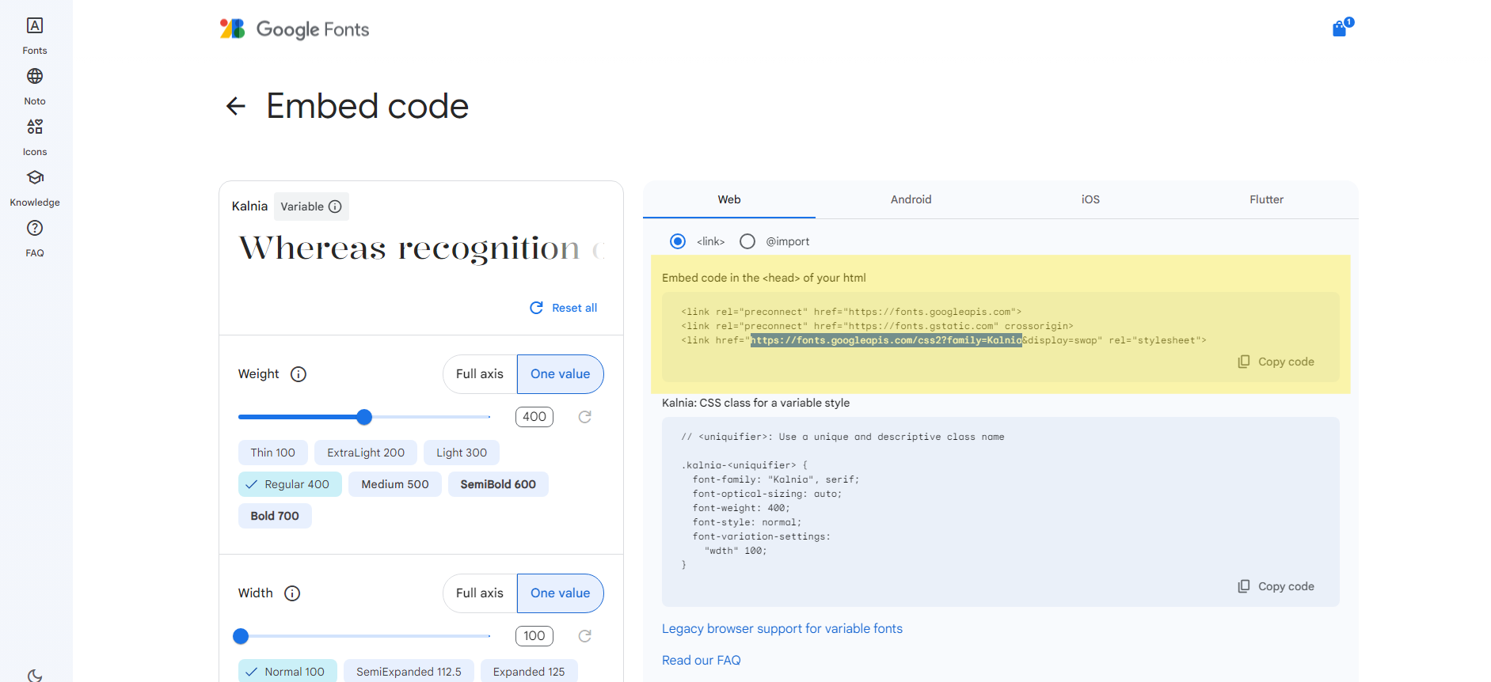Viewport: 1491px width, 682px height.
Task: Click the 'Kalnia' font name label
Action: 249,206
